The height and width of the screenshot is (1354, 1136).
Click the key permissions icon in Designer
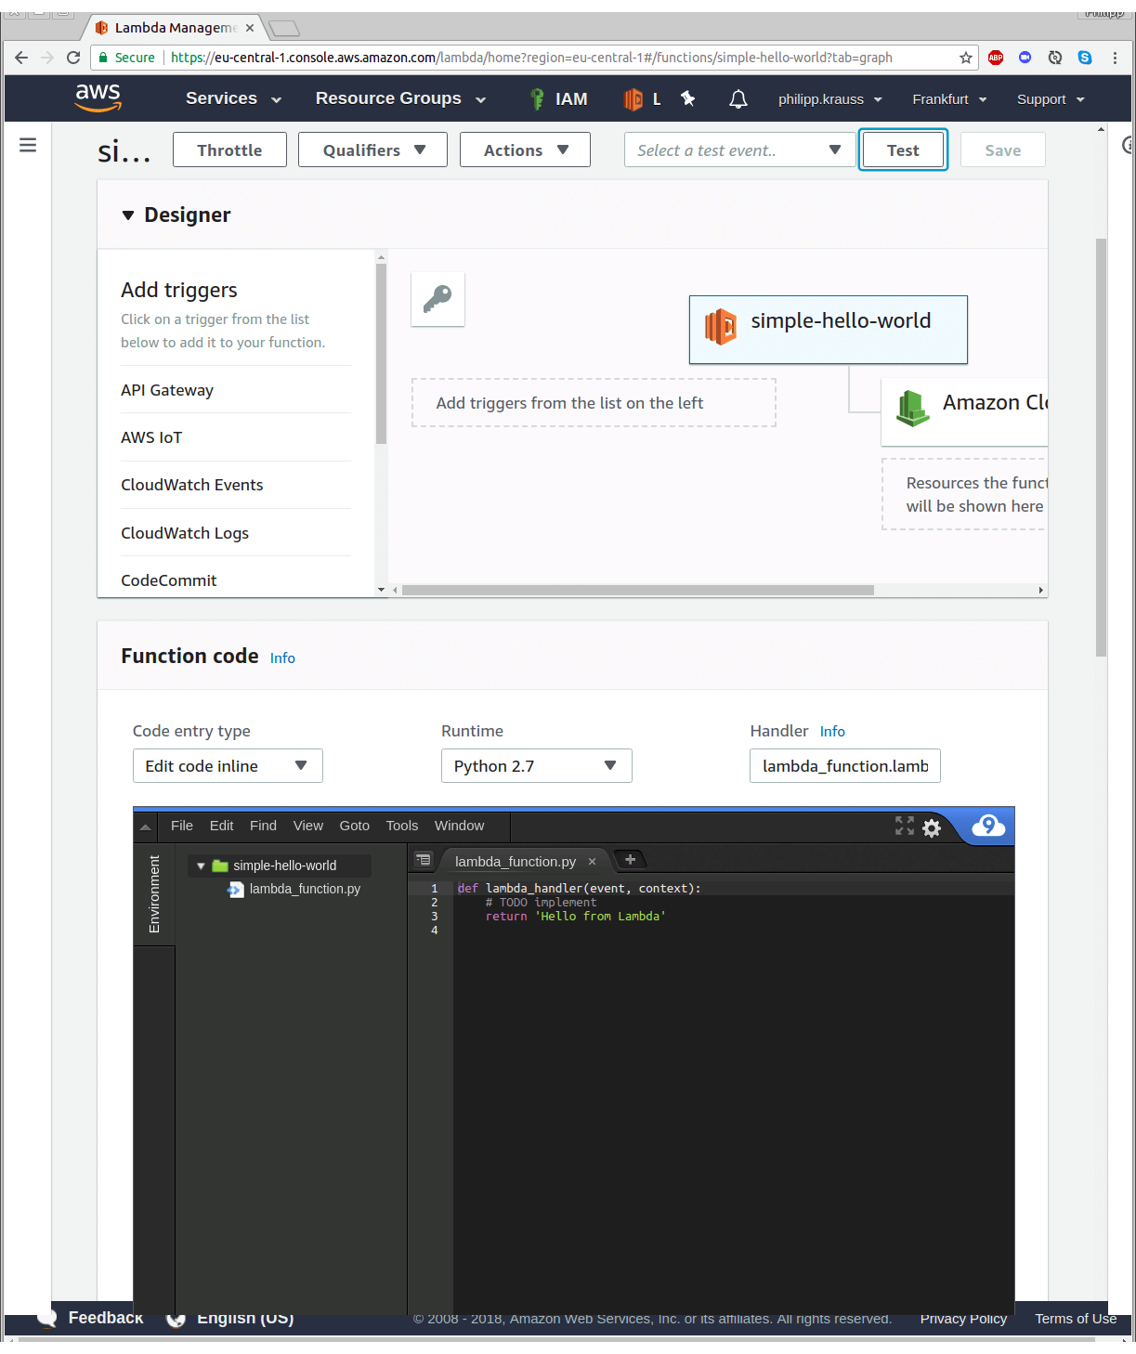coord(437,299)
